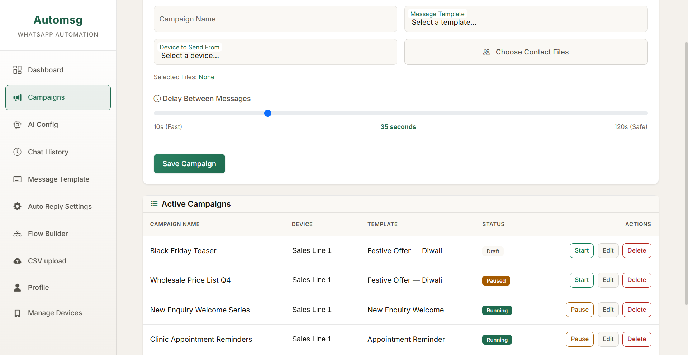Delete the New Enquiry Welcome Series campaign
Viewport: 688px width, 355px height.
(637, 310)
